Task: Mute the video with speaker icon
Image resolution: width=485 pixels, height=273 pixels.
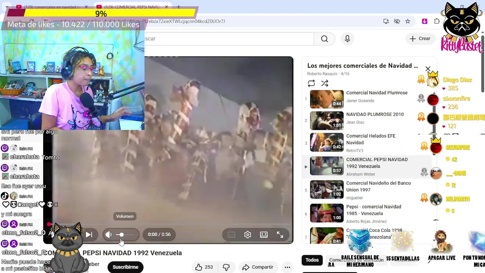Action: pos(109,235)
